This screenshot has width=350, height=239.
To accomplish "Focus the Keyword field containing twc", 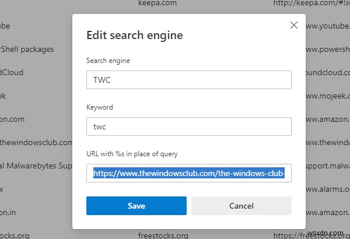I will click(189, 126).
